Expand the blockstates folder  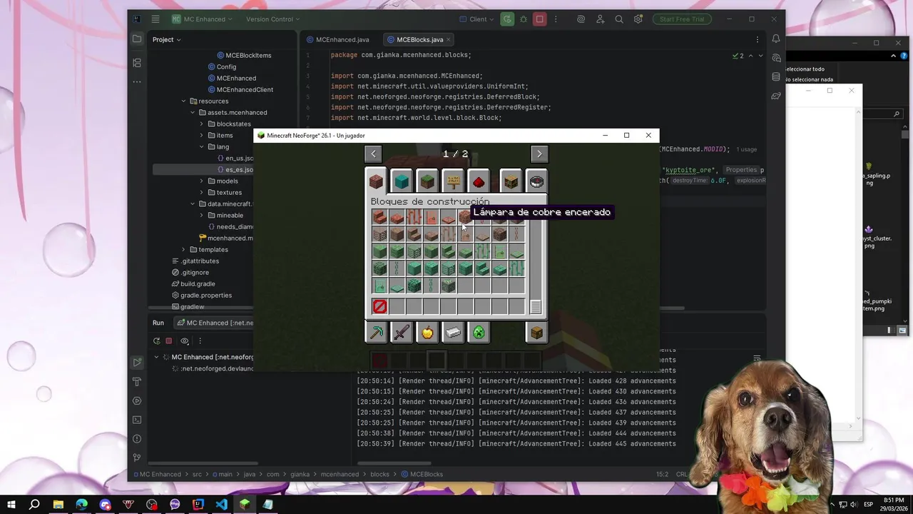click(x=201, y=124)
